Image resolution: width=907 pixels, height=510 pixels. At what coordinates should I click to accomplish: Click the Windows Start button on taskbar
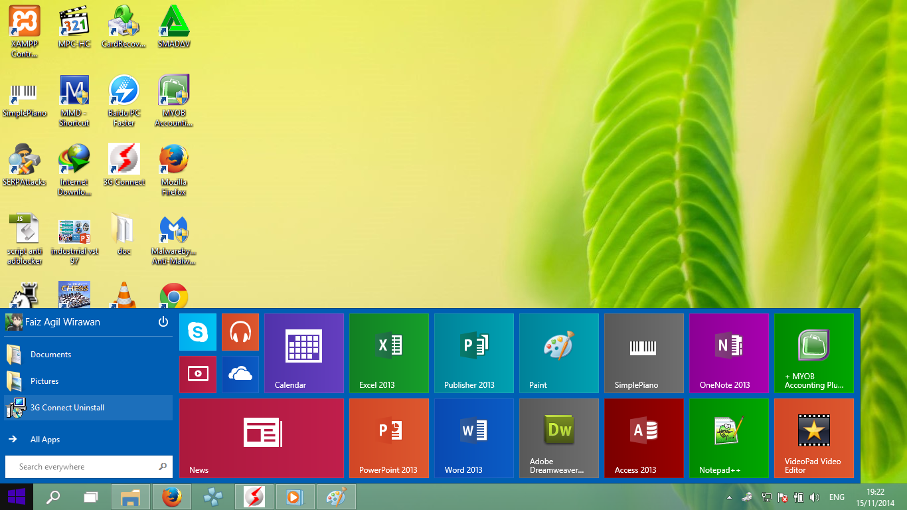(17, 497)
